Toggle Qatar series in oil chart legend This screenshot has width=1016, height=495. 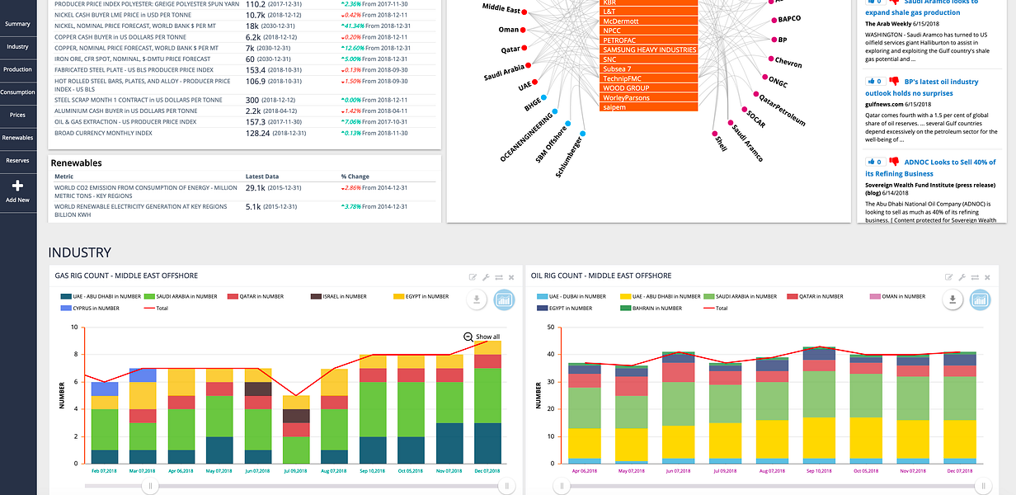(x=816, y=296)
